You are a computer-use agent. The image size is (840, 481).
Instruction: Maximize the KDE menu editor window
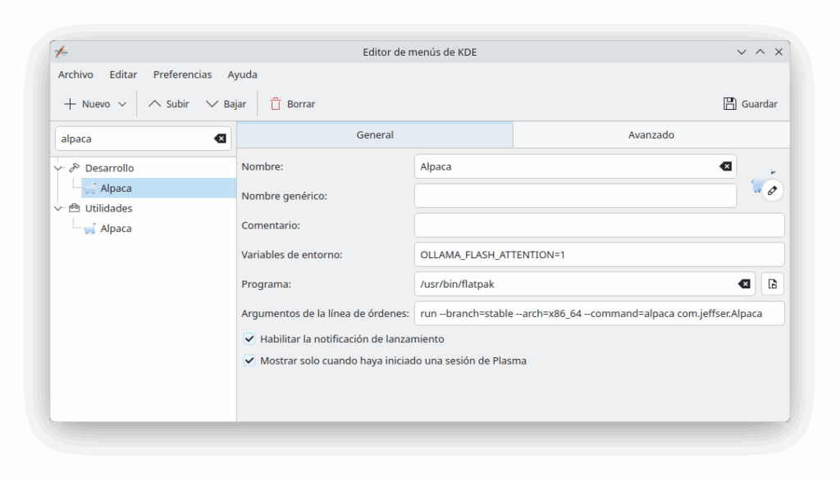(760, 52)
